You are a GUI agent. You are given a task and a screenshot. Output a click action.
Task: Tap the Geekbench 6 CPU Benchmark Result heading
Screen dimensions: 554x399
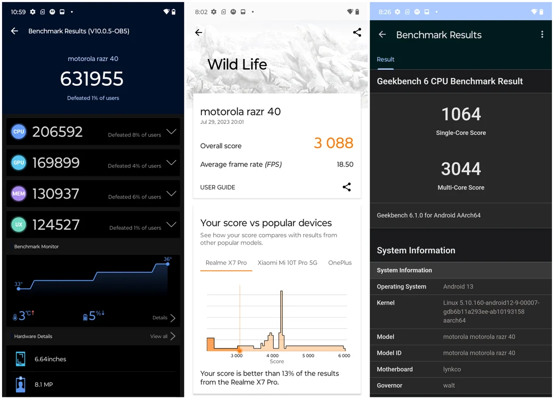(450, 81)
